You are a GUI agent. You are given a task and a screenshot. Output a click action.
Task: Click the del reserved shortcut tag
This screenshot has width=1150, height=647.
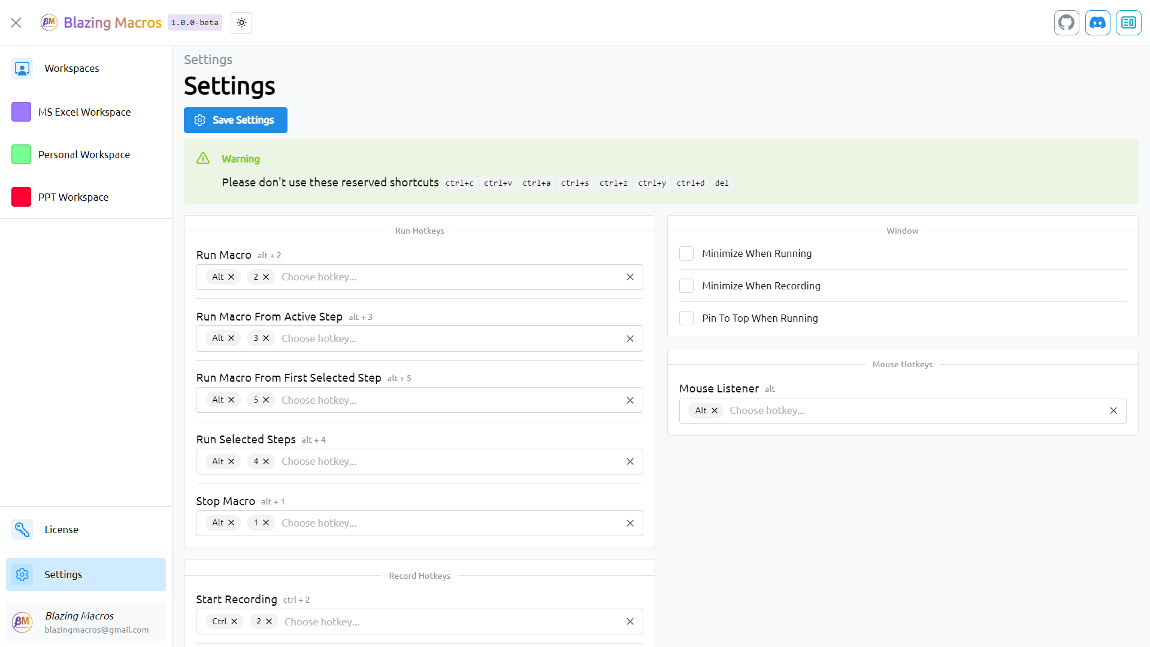(722, 183)
